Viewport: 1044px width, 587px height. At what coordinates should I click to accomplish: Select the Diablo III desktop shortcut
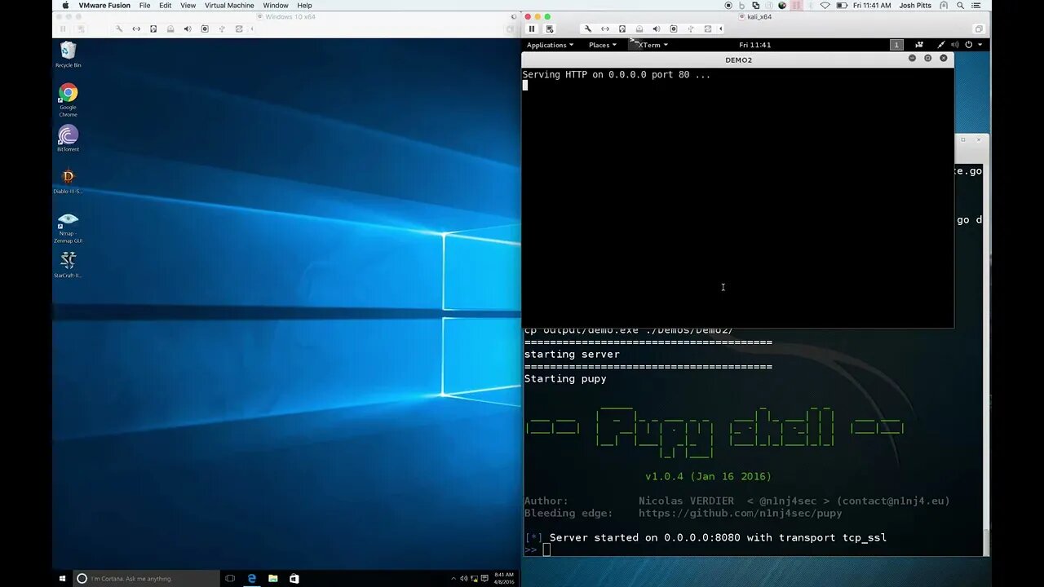(69, 181)
